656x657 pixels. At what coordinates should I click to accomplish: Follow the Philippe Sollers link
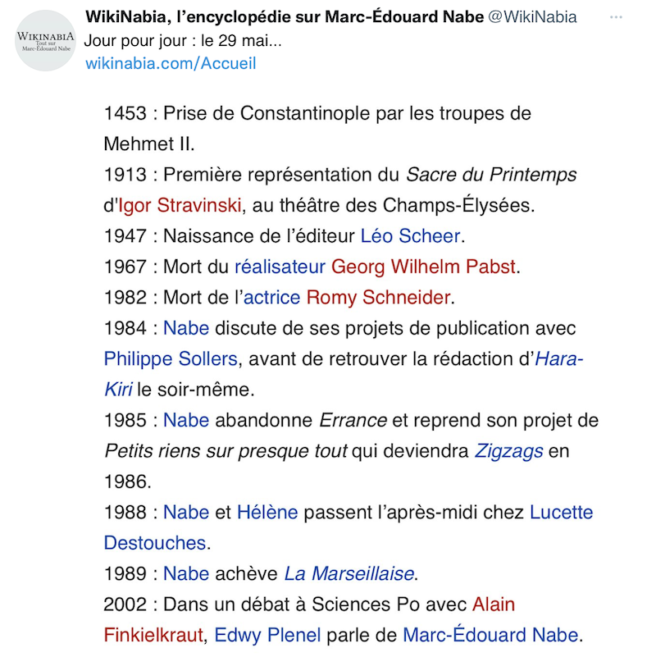click(x=171, y=358)
